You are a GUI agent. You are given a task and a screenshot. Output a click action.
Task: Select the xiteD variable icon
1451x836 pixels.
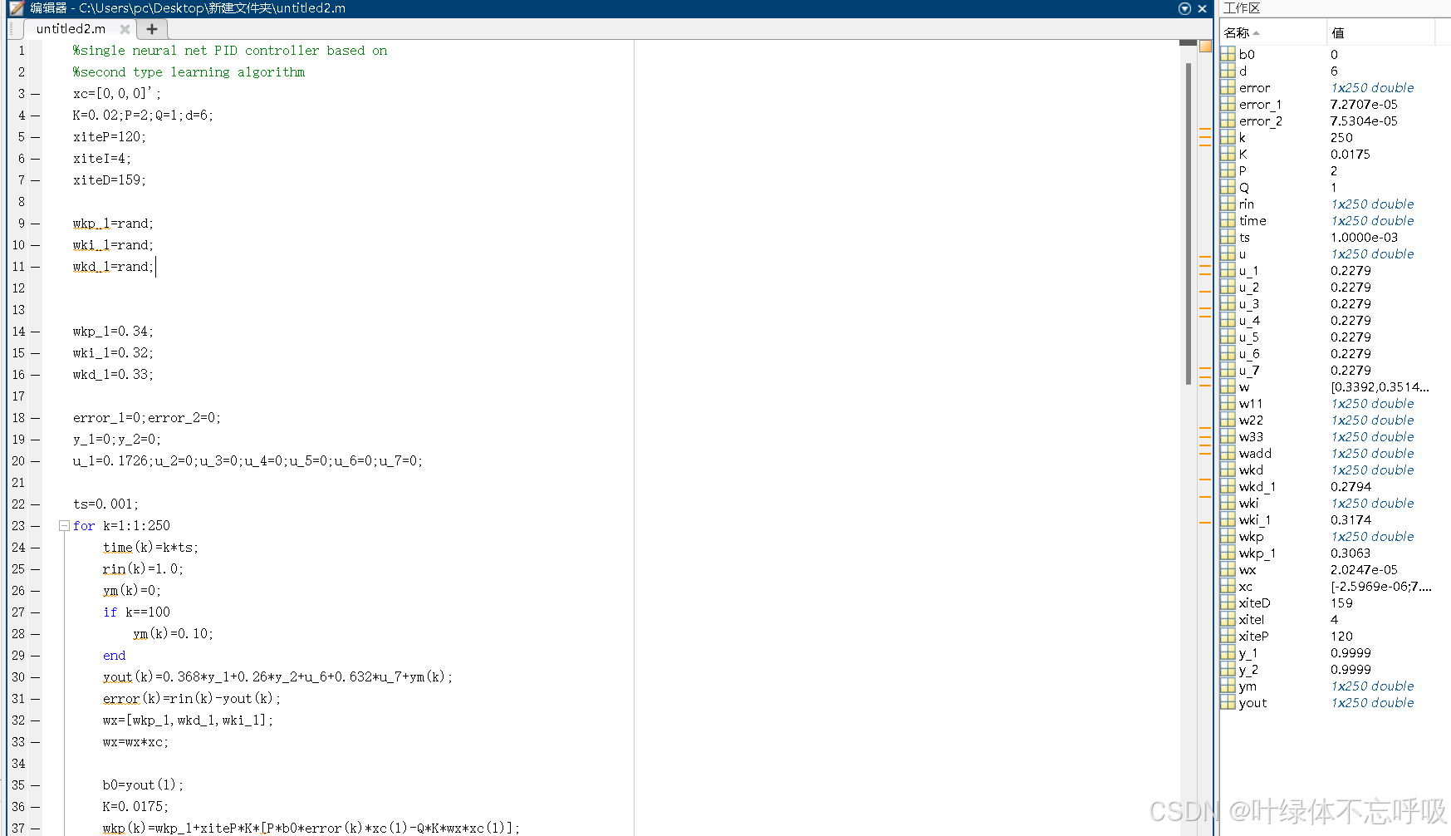1228,602
